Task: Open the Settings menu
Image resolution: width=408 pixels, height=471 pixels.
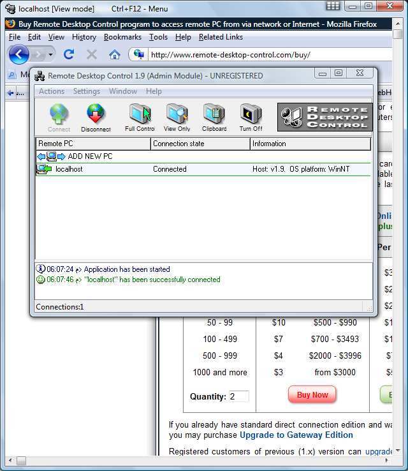Action: (x=87, y=91)
